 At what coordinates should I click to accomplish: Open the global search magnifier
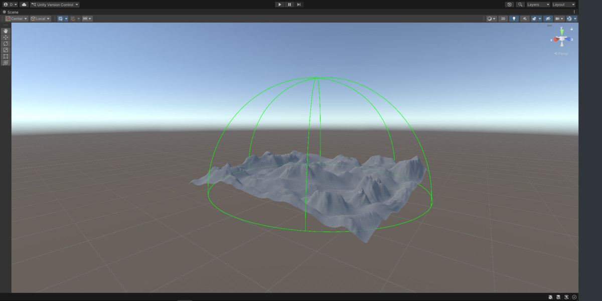click(520, 5)
